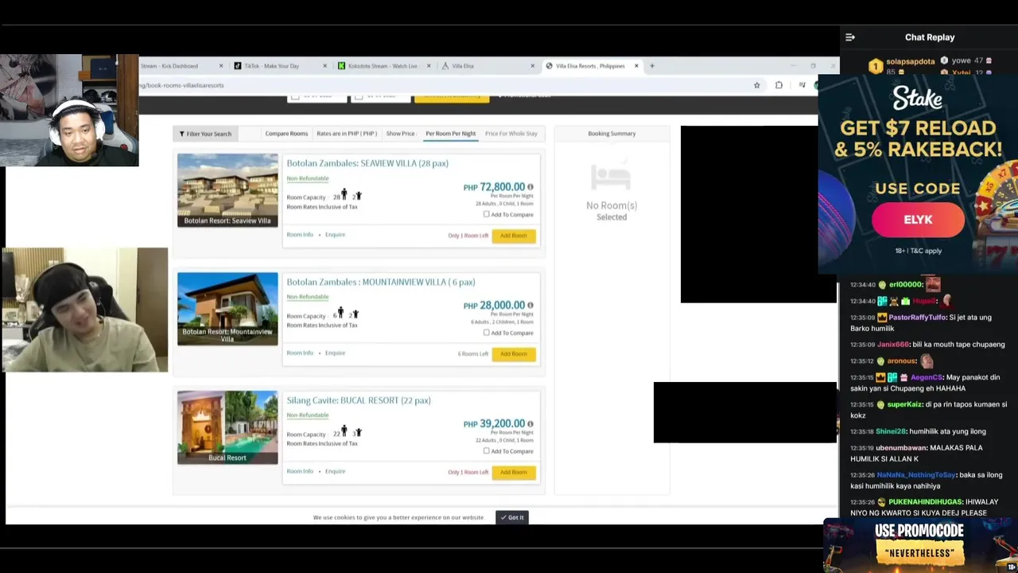Close the Kick Dashboard tab

[221, 66]
